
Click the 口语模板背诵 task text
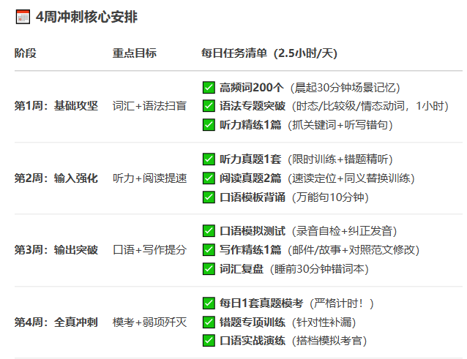tap(253, 197)
